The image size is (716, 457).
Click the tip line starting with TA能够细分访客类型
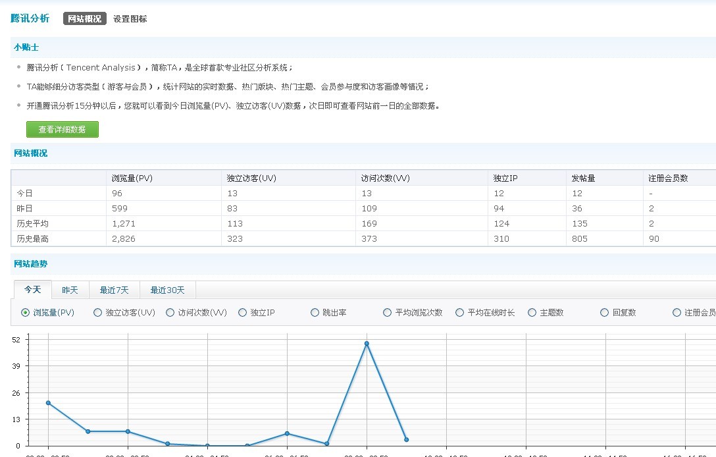click(228, 87)
